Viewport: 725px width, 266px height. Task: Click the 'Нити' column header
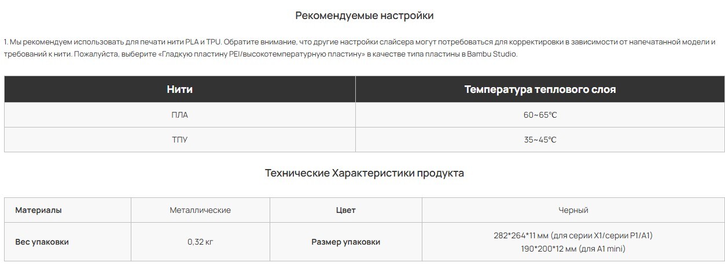(x=180, y=89)
